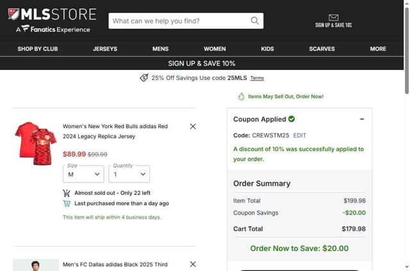Click the ships within 4 business days note
Viewport: 410px width, 271px height.
click(x=112, y=217)
